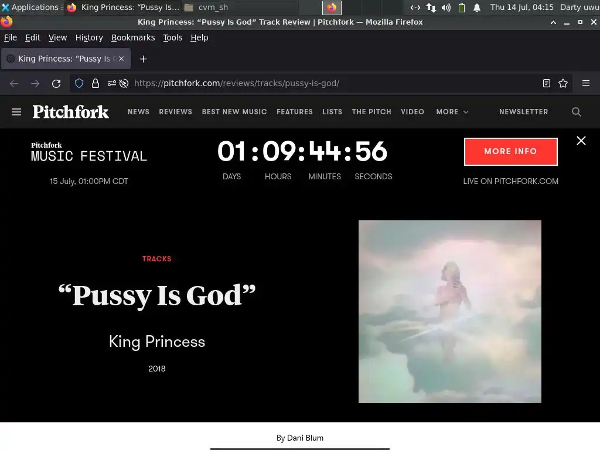
Task: Open the Darty uwu user menu
Action: tap(579, 7)
